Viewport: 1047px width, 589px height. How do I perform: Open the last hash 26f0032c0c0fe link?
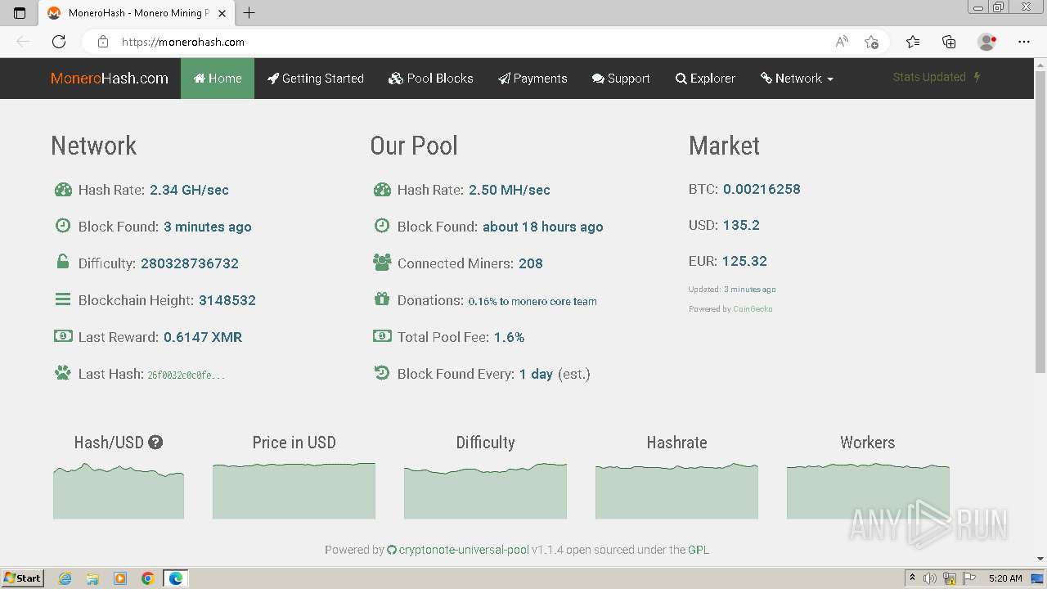point(186,375)
